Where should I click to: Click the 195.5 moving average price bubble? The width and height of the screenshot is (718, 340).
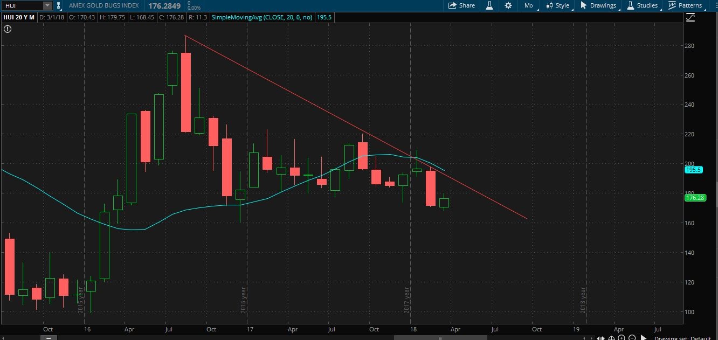click(x=693, y=170)
